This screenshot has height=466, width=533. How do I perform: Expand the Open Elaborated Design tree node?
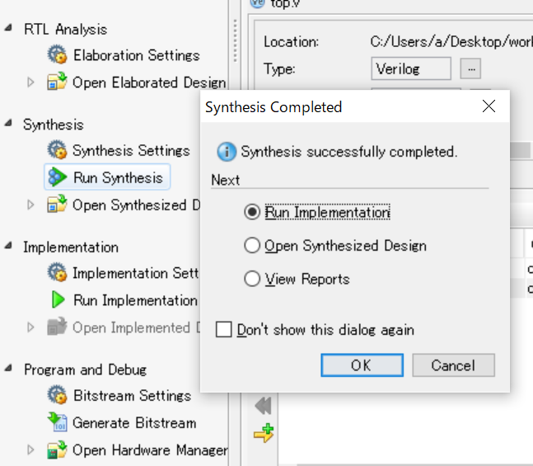pos(30,82)
